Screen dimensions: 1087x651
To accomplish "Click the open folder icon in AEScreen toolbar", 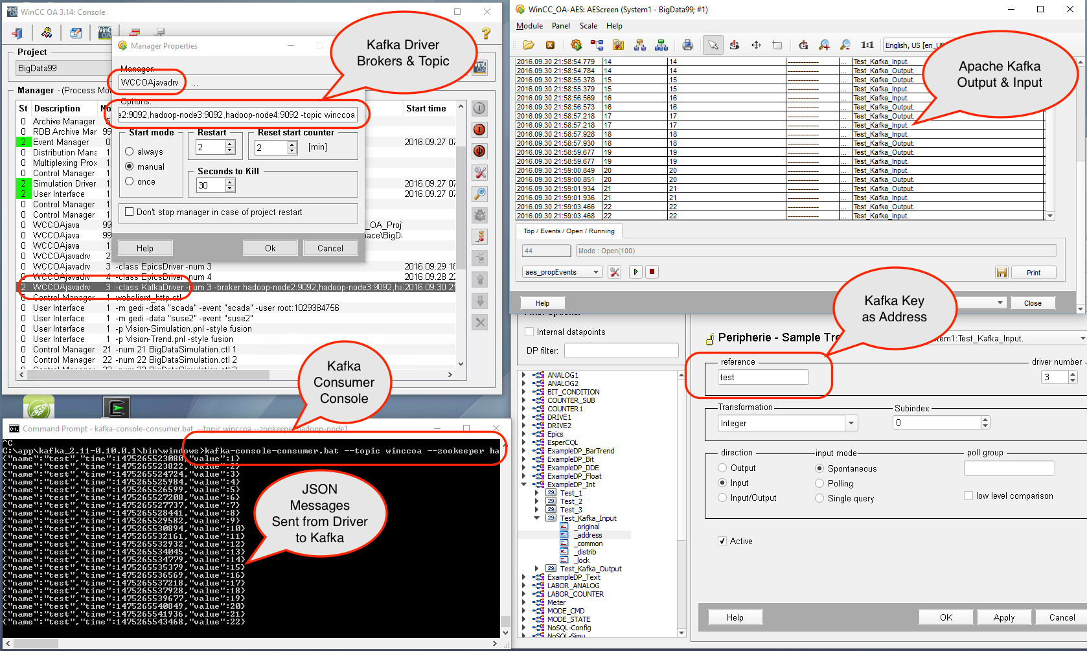I will (529, 45).
